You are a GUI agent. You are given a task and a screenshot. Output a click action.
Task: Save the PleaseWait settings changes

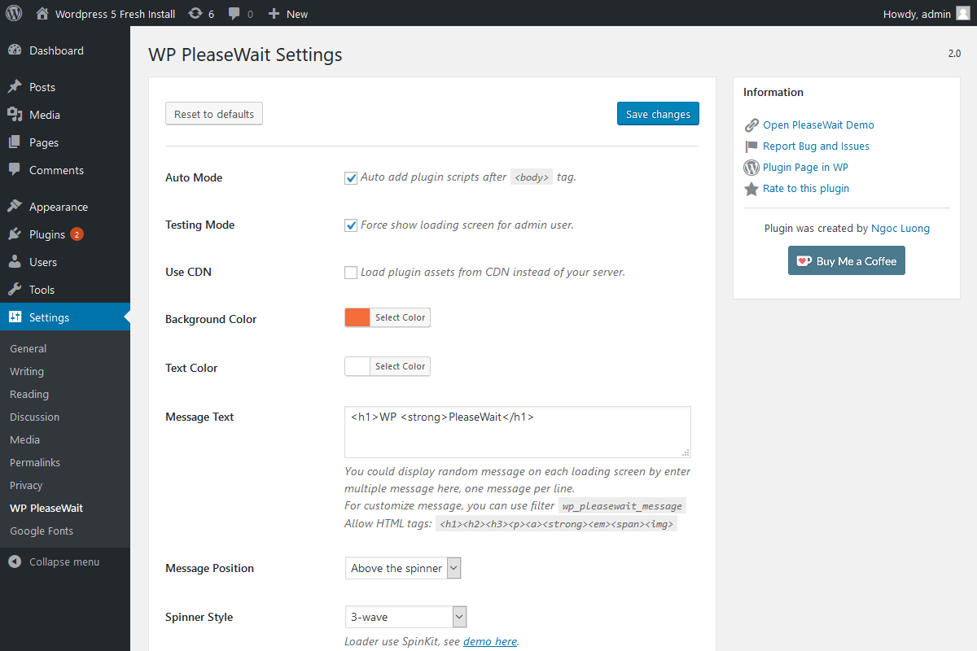click(x=658, y=113)
